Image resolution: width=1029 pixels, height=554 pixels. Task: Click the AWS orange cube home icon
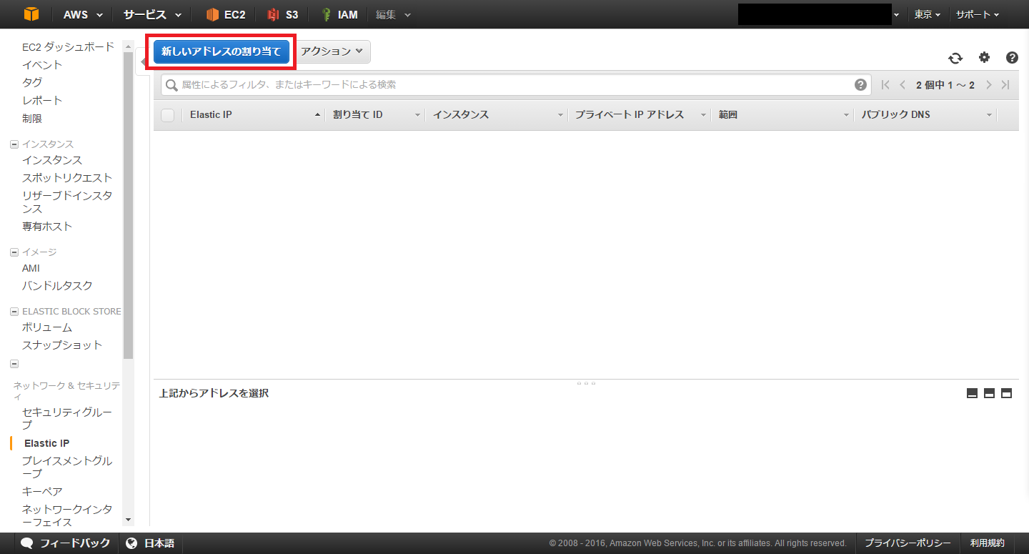click(x=31, y=14)
